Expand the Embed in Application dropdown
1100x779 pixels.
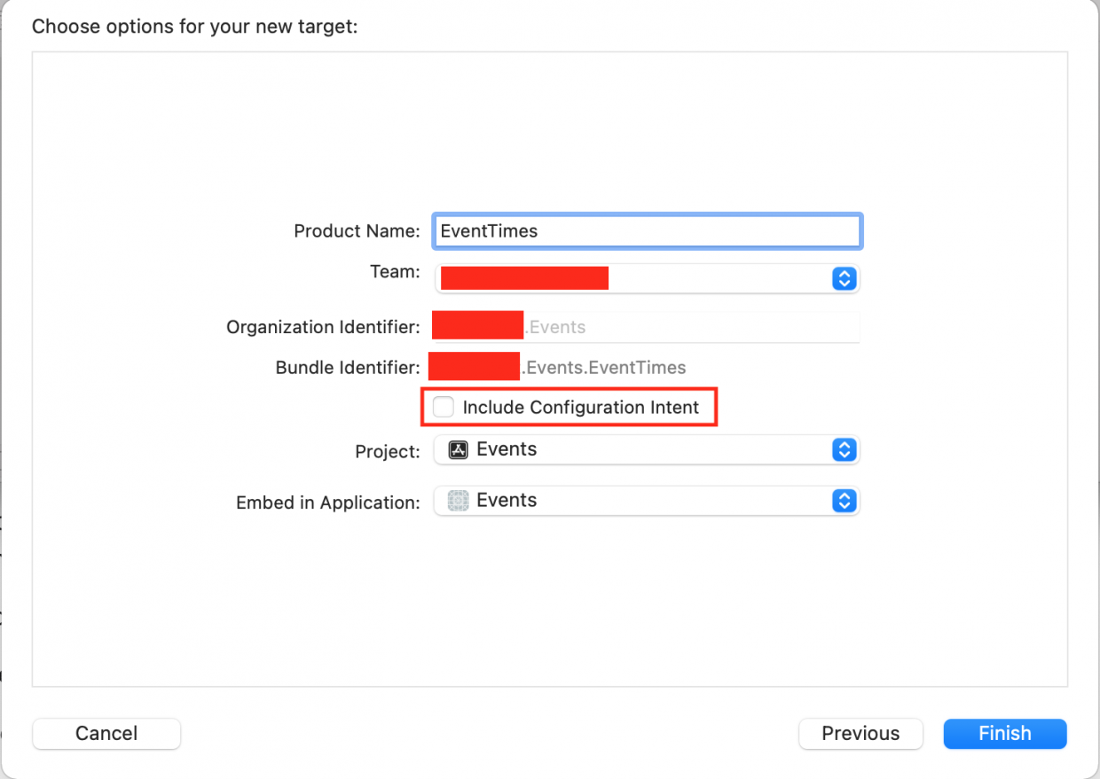pos(646,501)
